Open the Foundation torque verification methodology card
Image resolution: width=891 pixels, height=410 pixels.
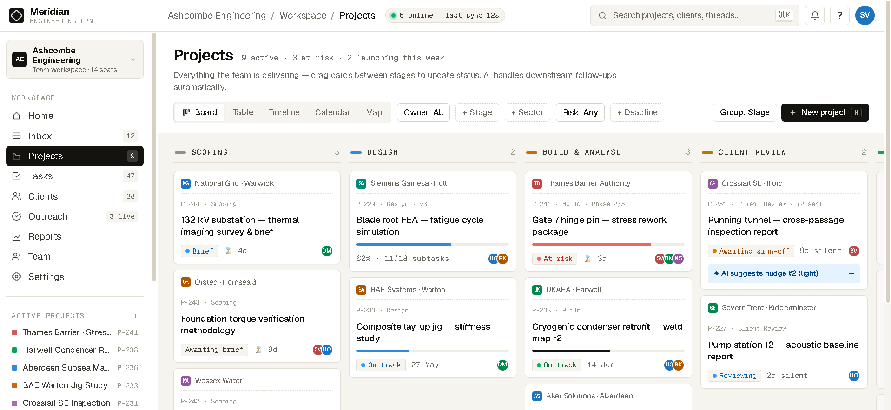[x=257, y=316]
